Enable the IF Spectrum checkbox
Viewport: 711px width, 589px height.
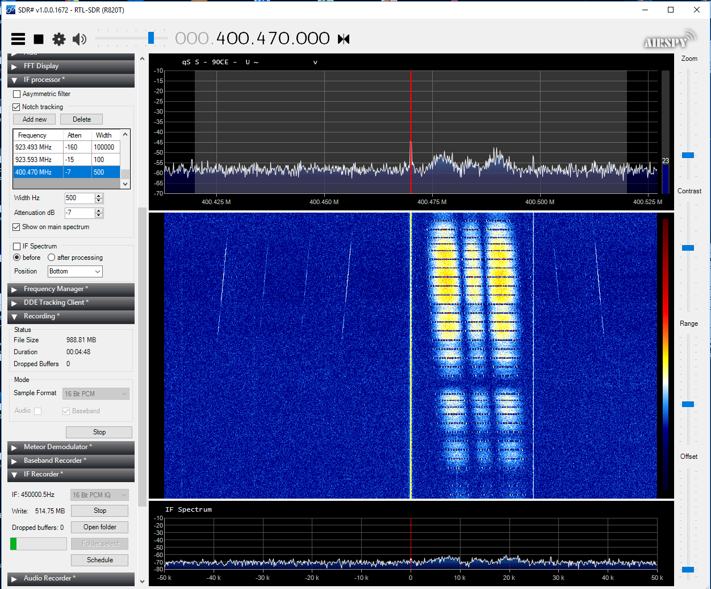point(17,246)
